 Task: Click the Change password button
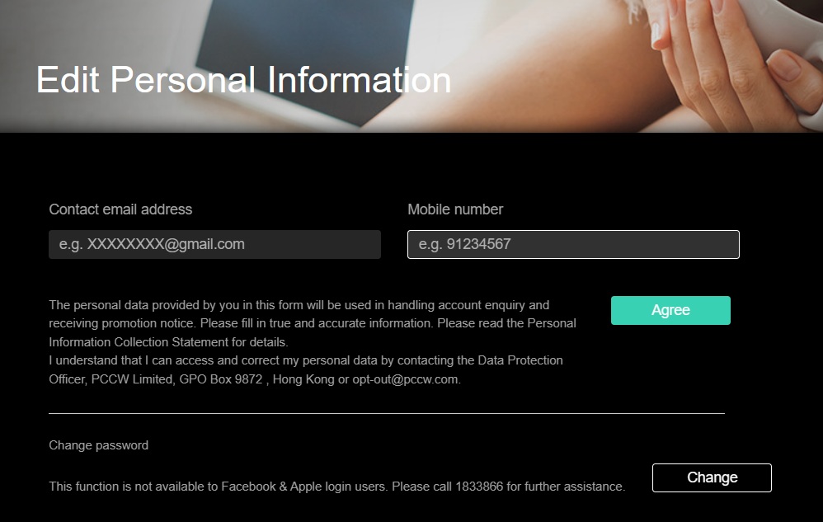tap(712, 477)
